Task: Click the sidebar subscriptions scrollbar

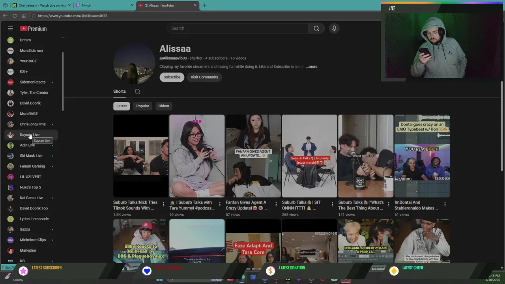Action: tap(62, 81)
